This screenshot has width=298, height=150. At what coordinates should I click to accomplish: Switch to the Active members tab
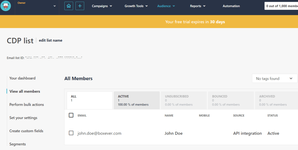pos(136,100)
